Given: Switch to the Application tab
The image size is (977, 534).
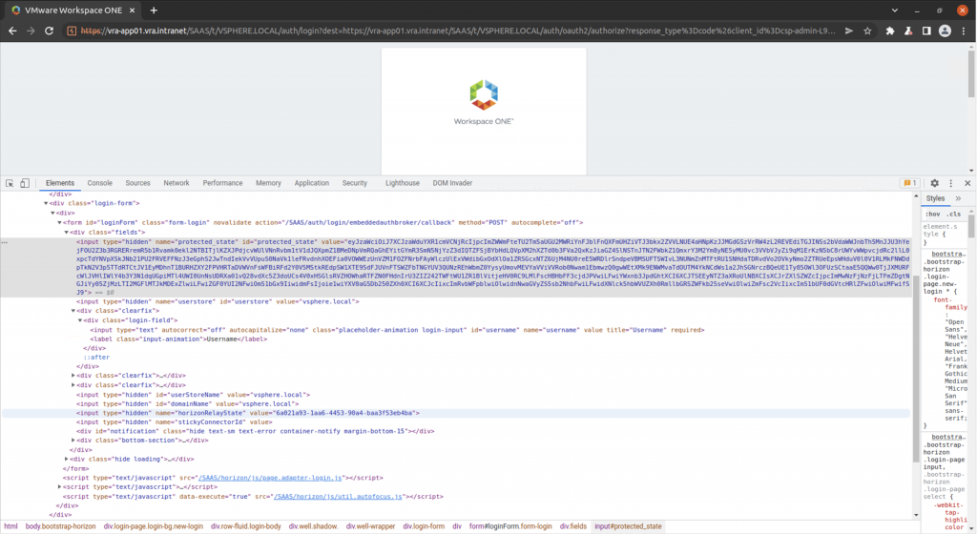Looking at the screenshot, I should point(312,183).
